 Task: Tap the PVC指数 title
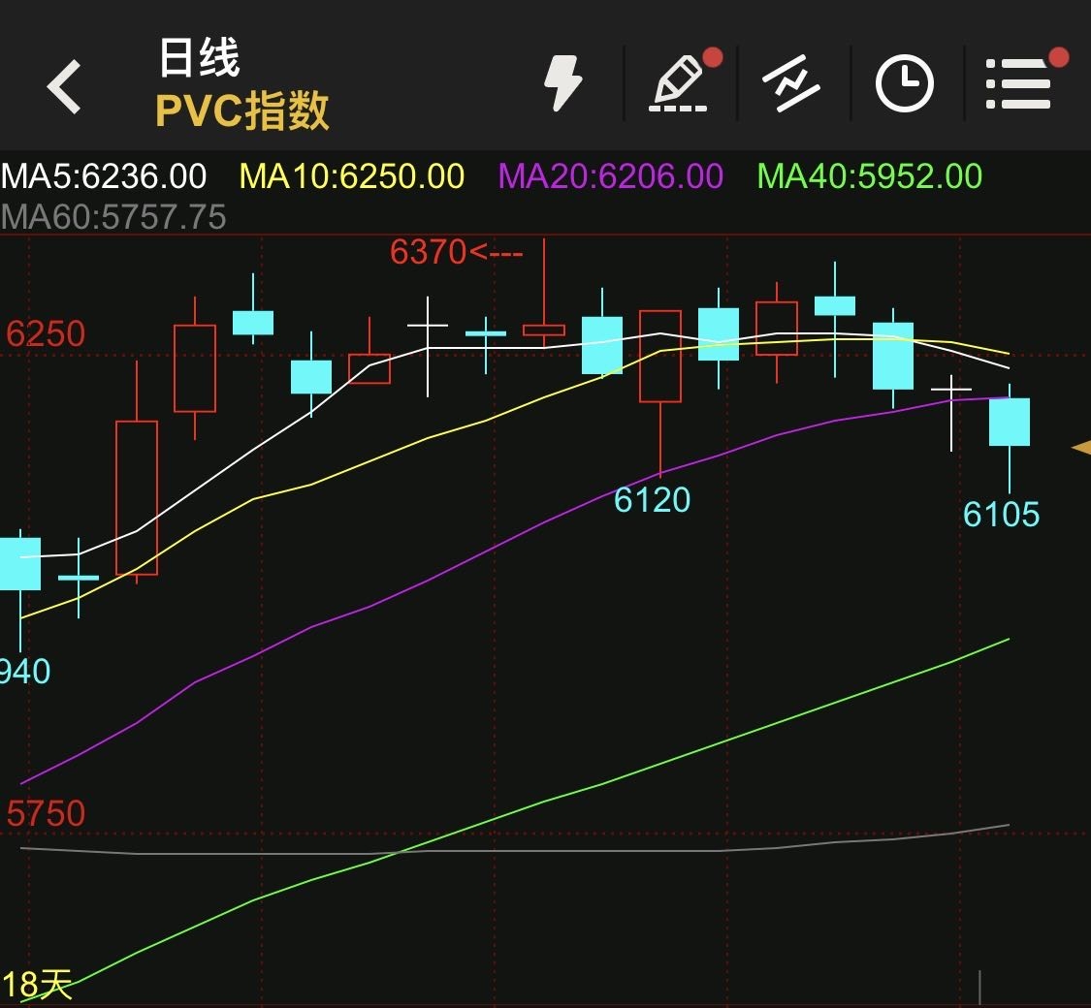pos(242,110)
